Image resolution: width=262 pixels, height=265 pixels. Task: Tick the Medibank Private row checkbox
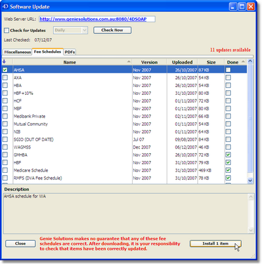[5, 116]
